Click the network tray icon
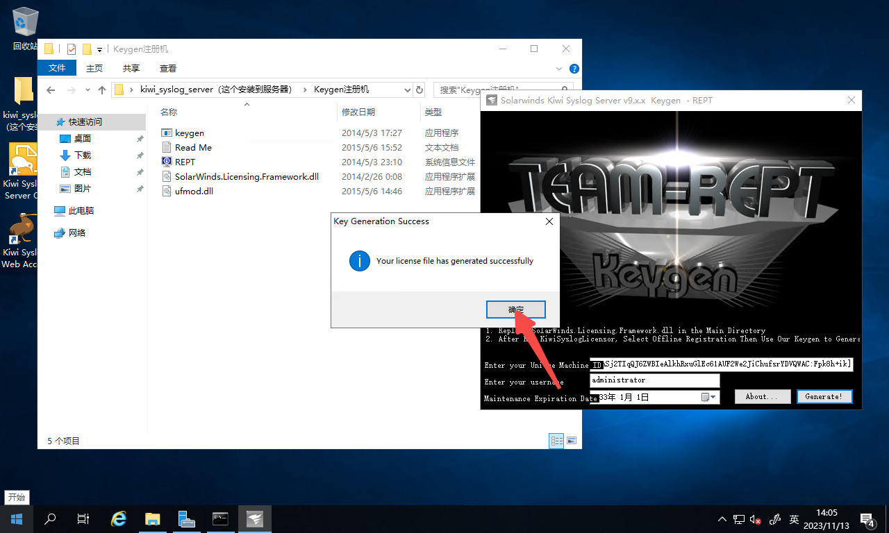This screenshot has width=889, height=533. click(739, 519)
